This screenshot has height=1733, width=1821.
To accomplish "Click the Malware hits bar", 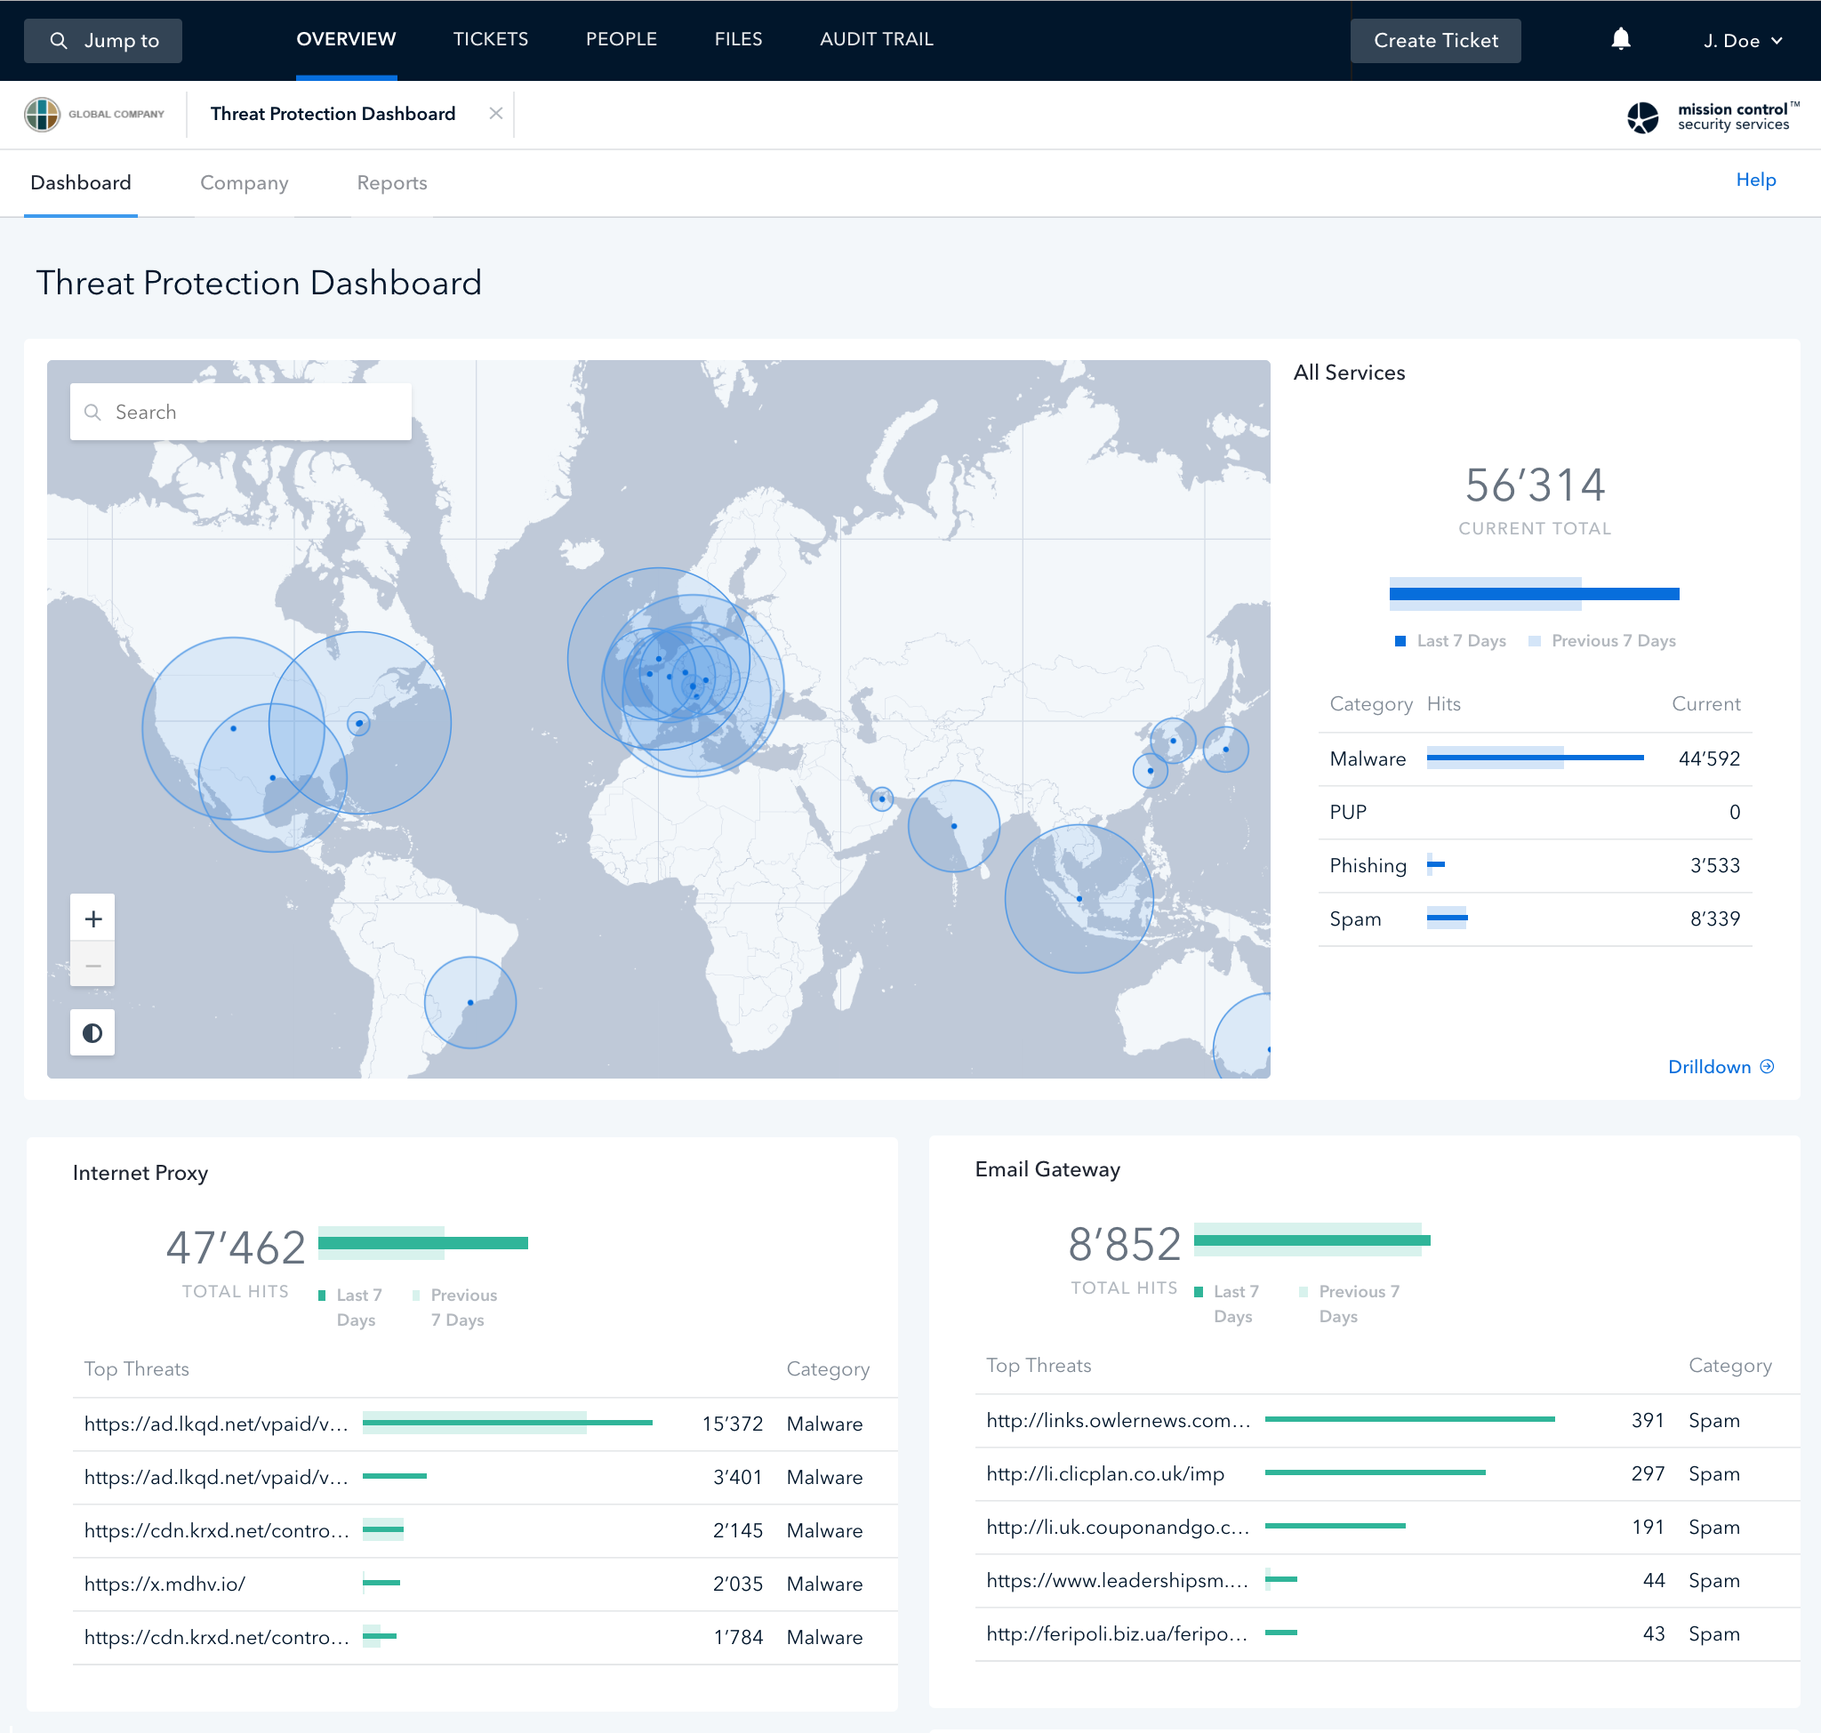I will (1535, 758).
